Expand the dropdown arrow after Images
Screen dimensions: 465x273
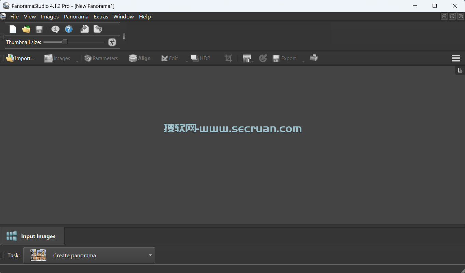(x=77, y=61)
